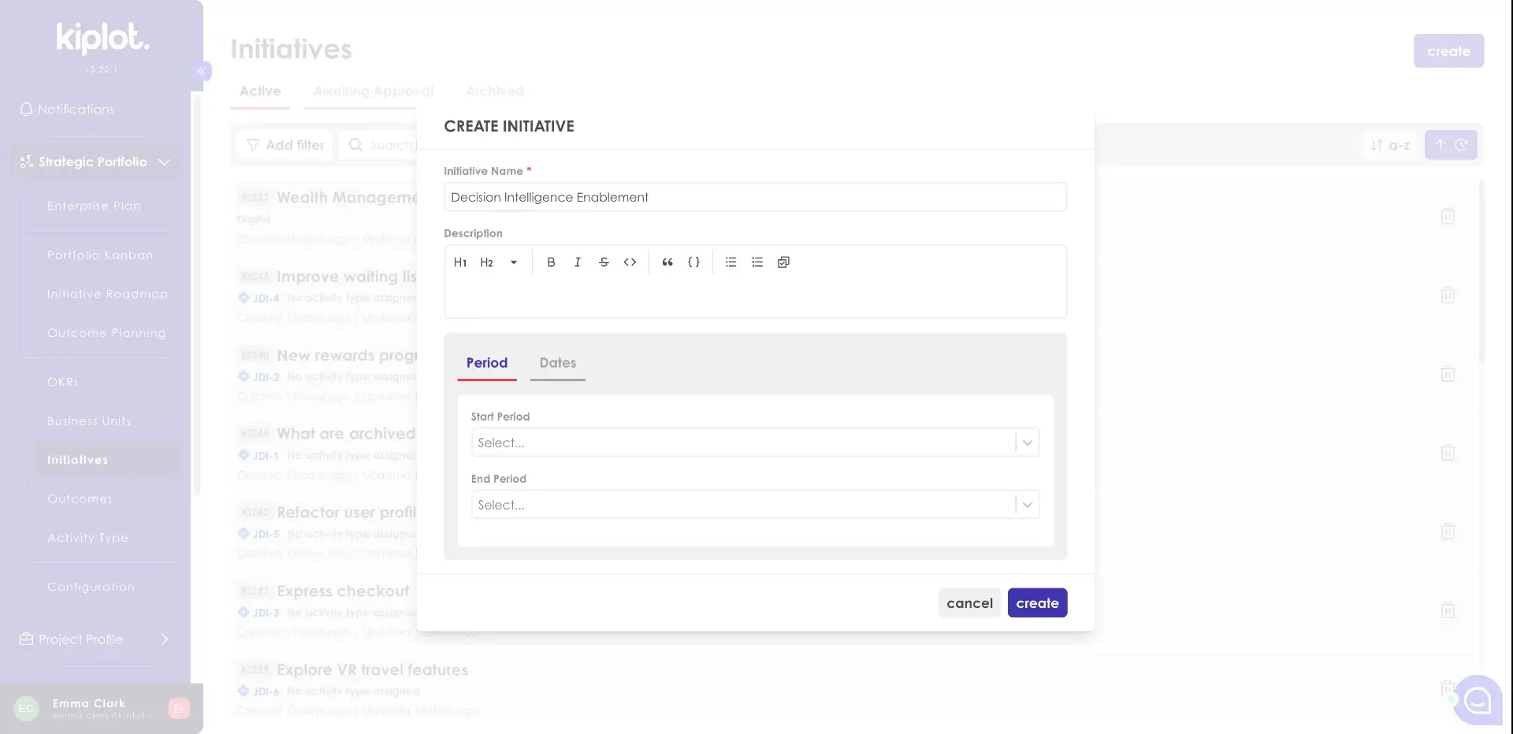Apply bold formatting in the description editor
Image resolution: width=1513 pixels, height=734 pixels.
[551, 262]
